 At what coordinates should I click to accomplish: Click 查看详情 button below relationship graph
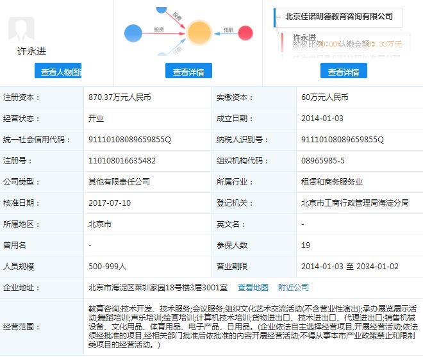pos(188,71)
